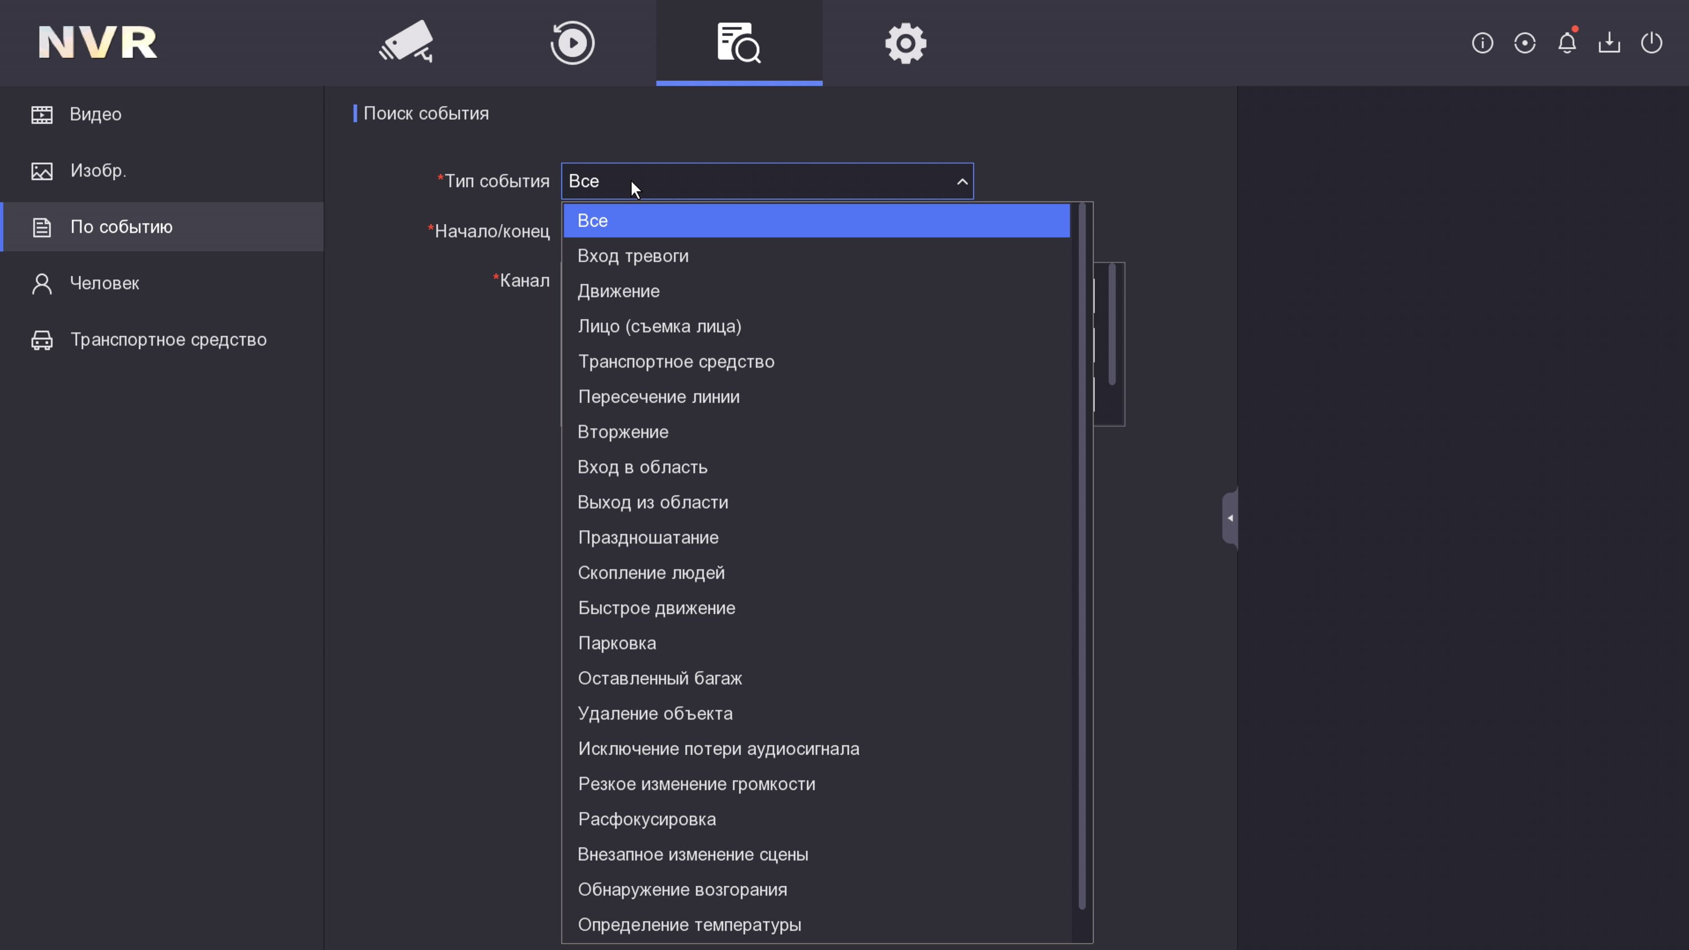Select Праздношатание option
Screen dimensions: 1689x950
tap(816, 537)
